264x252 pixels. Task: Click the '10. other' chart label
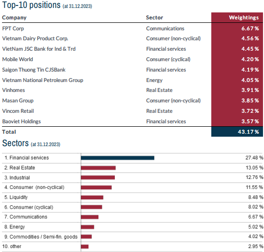[12, 246]
